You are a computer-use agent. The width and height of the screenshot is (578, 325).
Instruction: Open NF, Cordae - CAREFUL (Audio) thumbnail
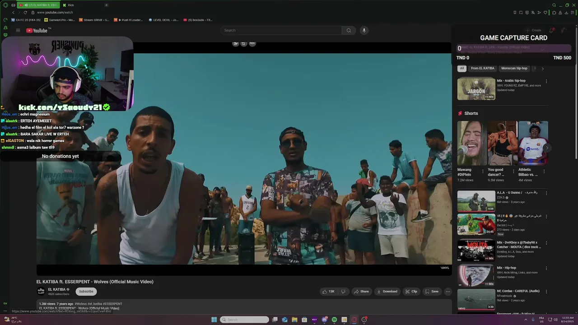pyautogui.click(x=476, y=299)
